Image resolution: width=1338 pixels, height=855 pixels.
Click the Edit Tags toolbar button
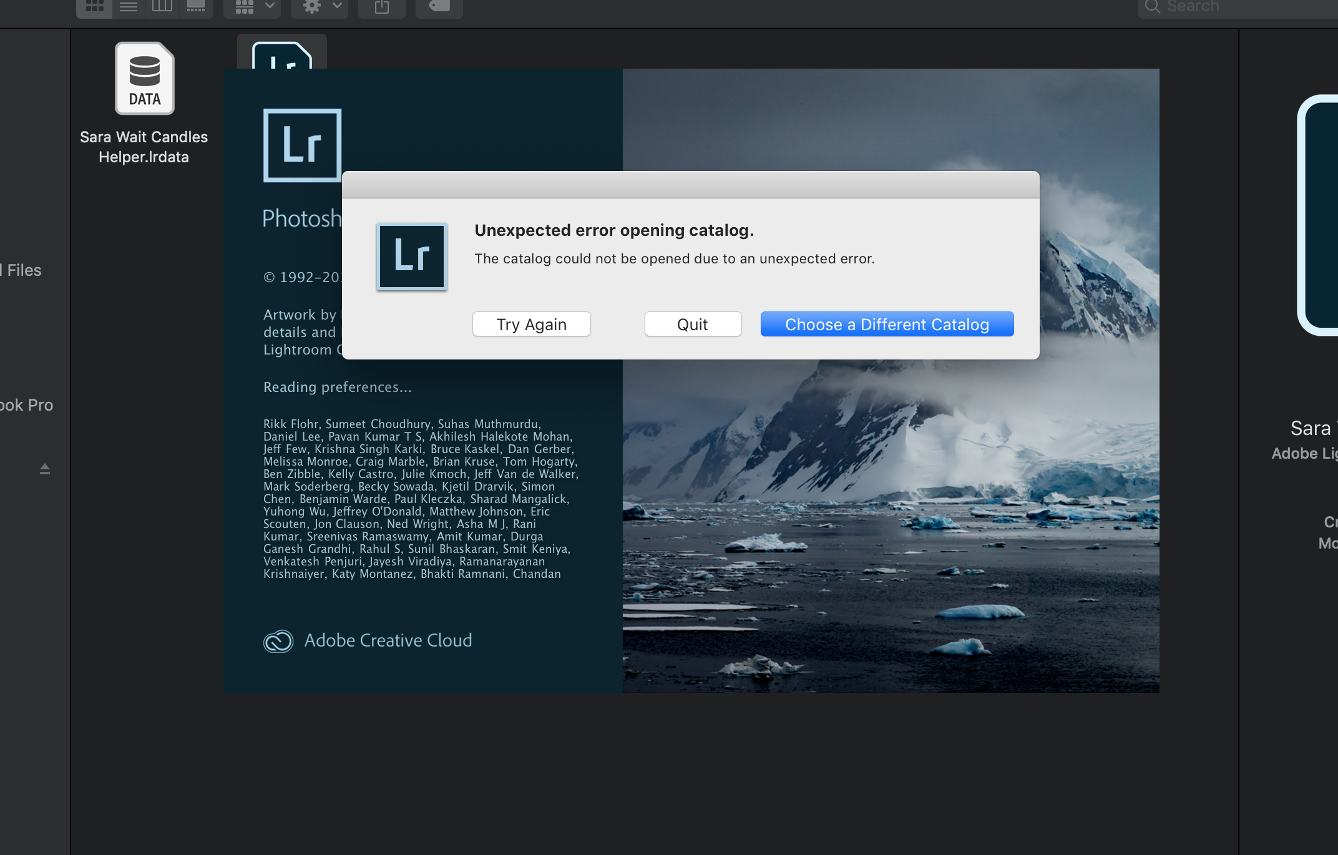(439, 7)
